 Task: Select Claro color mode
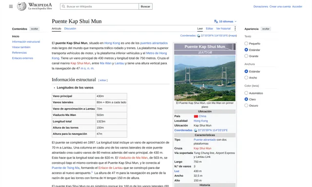[x=246, y=99]
